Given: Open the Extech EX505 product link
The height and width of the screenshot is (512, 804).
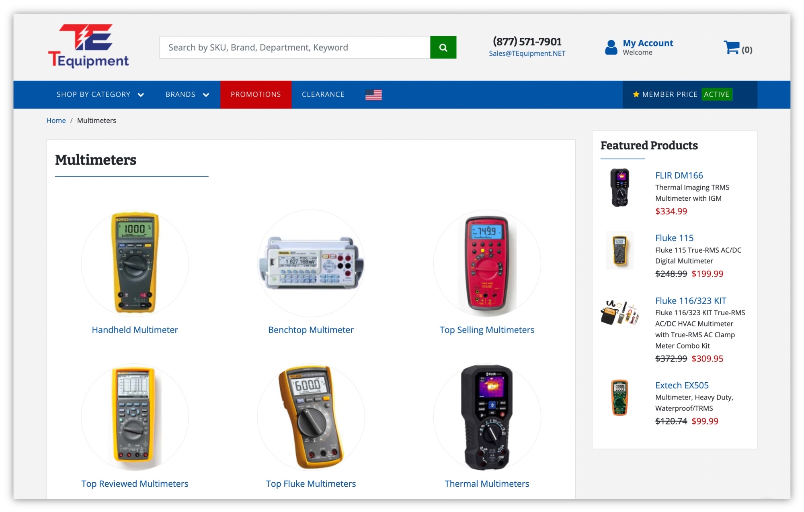Looking at the screenshot, I should [682, 385].
